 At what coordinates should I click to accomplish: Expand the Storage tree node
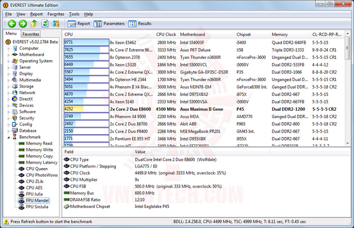pyautogui.click(x=8, y=86)
